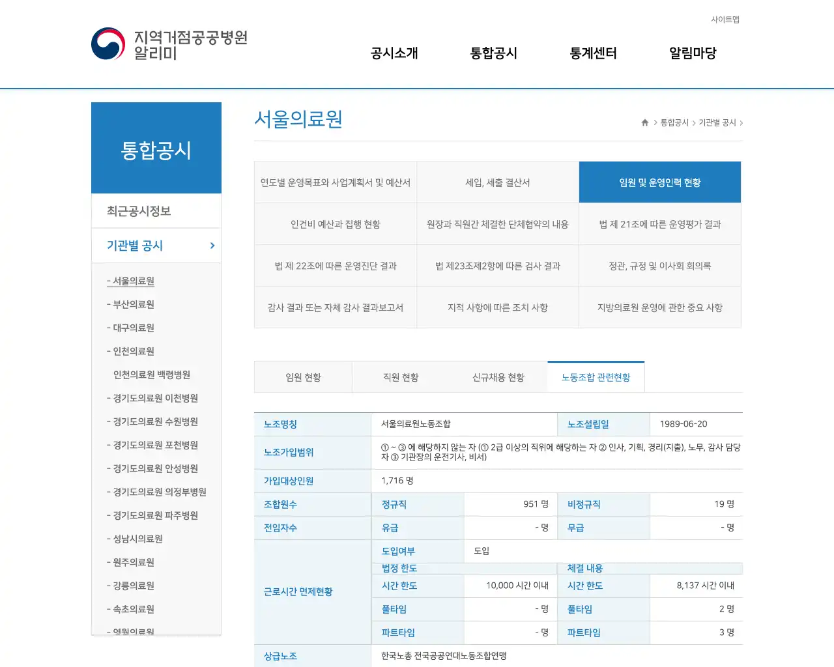The width and height of the screenshot is (834, 667).
Task: Open the 통합공시 top navigation menu
Action: (493, 53)
